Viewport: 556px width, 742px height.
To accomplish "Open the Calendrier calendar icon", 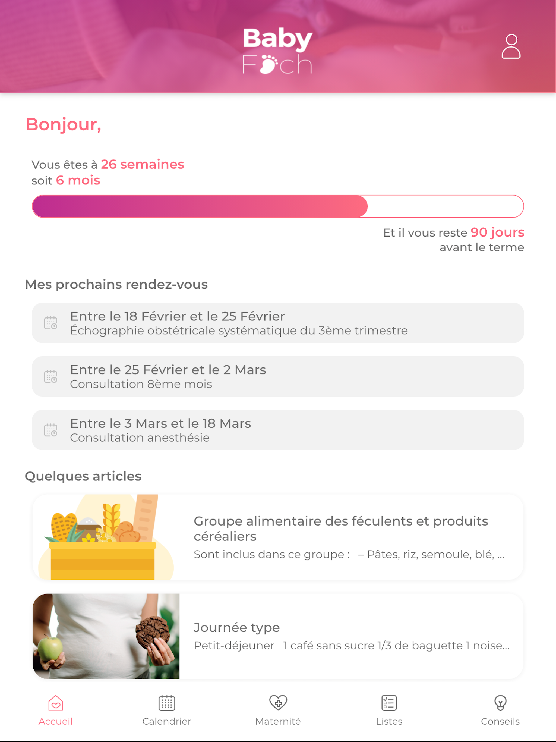I will coord(167,702).
